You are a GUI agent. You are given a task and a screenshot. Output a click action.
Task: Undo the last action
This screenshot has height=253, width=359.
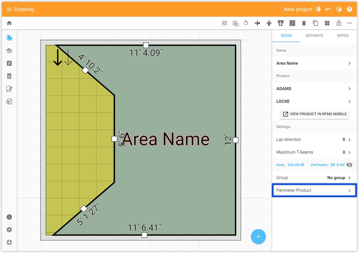tap(328, 9)
